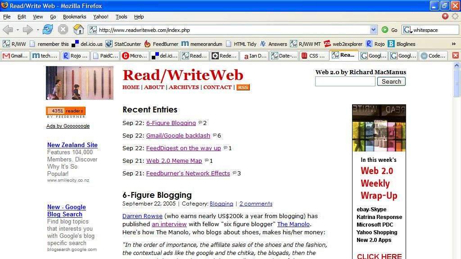
Task: Open the Rojo bookmark in toolbar
Action: (375, 44)
